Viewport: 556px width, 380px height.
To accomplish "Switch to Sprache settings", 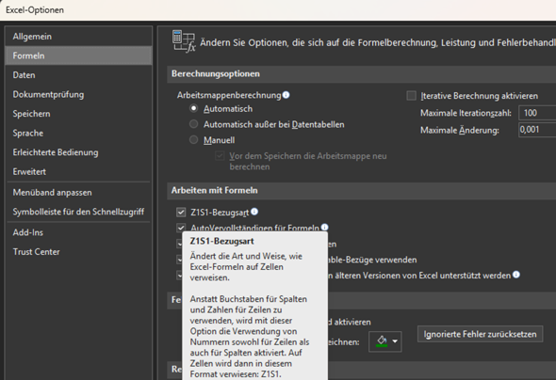I will click(79, 133).
